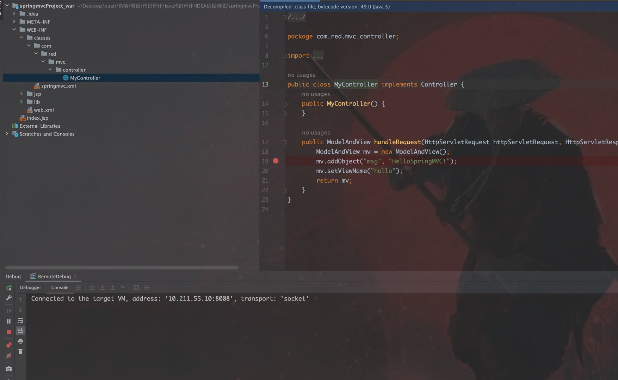Switch to the Debugger tab
Image resolution: width=618 pixels, height=380 pixels.
31,287
